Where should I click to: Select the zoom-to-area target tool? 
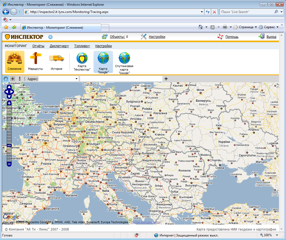click(x=13, y=79)
